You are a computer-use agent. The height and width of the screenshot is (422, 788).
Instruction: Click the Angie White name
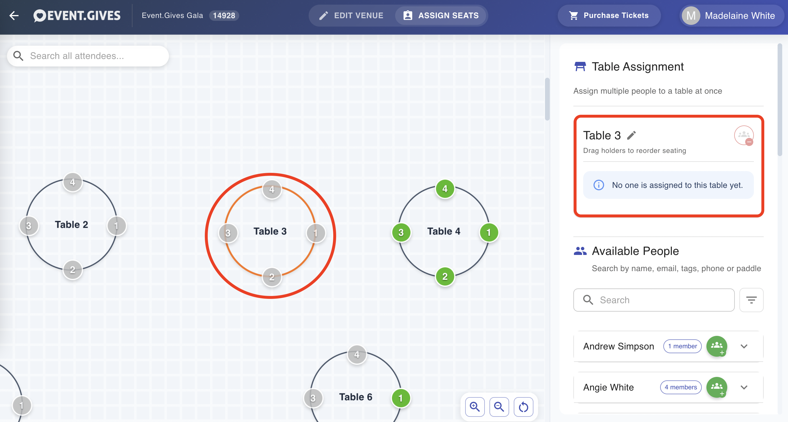pyautogui.click(x=608, y=387)
